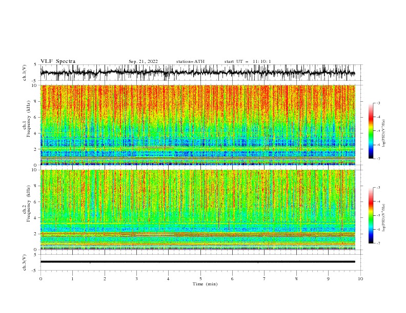Select the 'start UT = 11:10:1' text

pyautogui.click(x=248, y=61)
